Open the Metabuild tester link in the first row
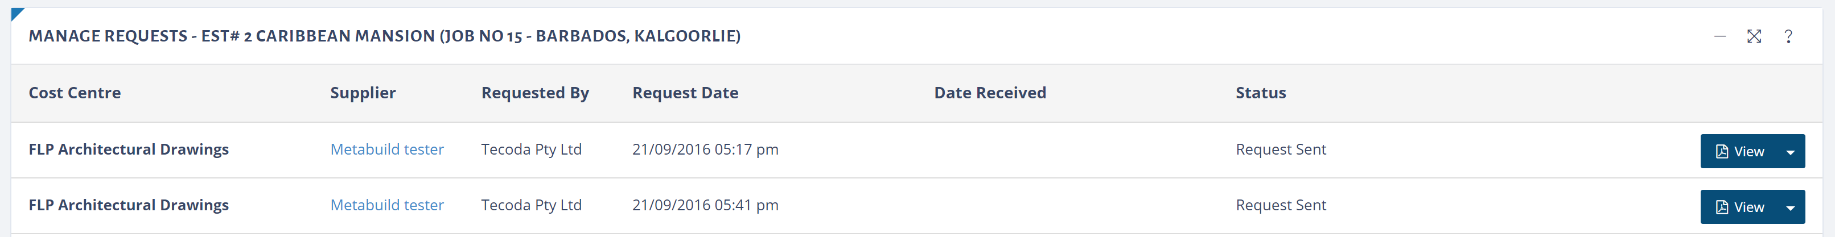 click(x=387, y=149)
